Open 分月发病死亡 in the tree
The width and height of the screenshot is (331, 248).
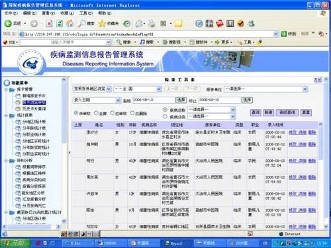(34, 206)
